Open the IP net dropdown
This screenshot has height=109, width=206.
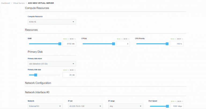pos(85,106)
